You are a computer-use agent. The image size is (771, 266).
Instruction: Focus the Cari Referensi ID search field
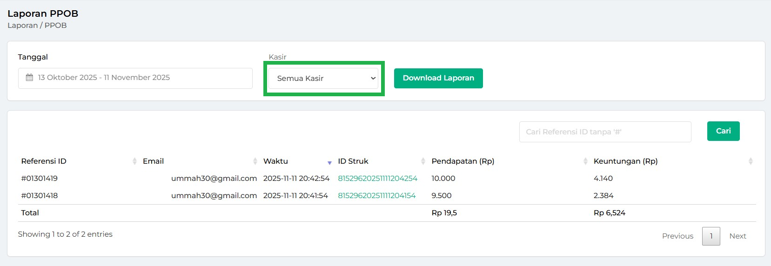pyautogui.click(x=605, y=132)
